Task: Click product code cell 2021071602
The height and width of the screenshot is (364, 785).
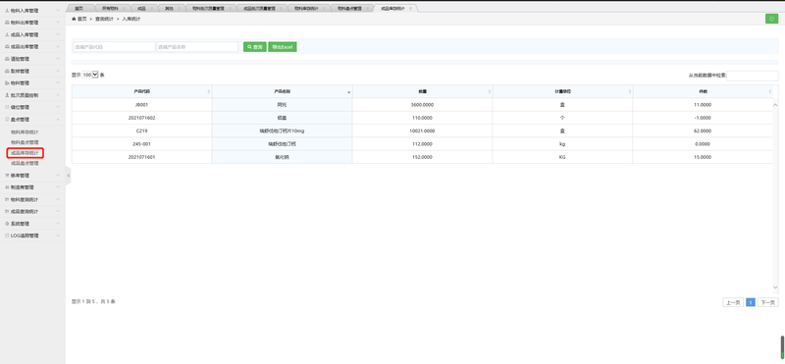Action: (x=141, y=118)
